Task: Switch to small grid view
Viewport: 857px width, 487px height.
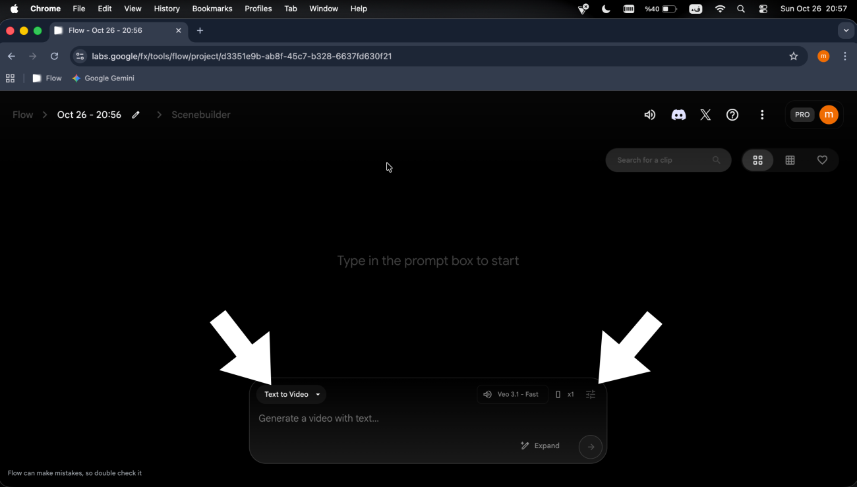Action: [790, 160]
